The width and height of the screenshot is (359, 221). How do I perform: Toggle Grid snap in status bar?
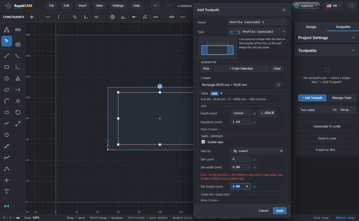coord(321,218)
